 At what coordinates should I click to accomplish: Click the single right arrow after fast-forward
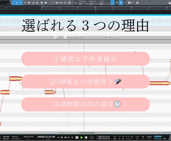(x=69, y=137)
